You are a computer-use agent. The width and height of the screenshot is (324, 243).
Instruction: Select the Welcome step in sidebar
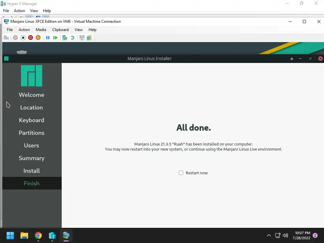click(x=32, y=95)
